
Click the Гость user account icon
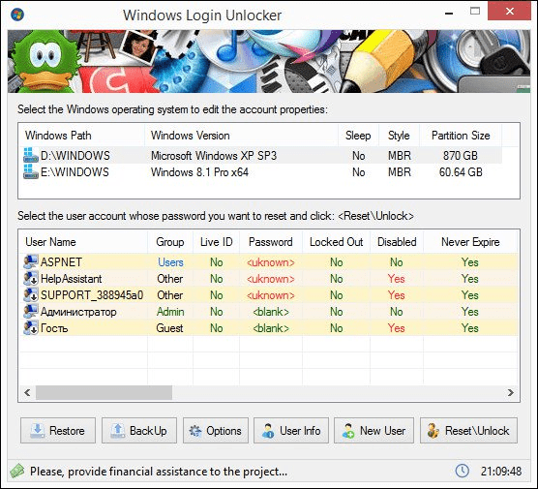pos(31,328)
